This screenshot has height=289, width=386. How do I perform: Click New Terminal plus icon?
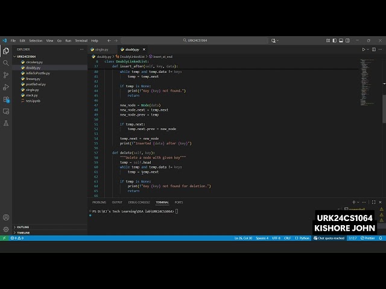point(354,202)
